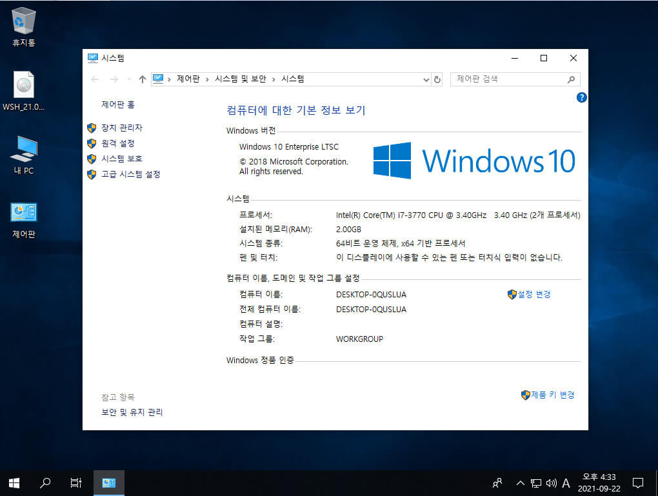The image size is (658, 496).
Task: Open the taskbar search magnifier
Action: pyautogui.click(x=45, y=483)
